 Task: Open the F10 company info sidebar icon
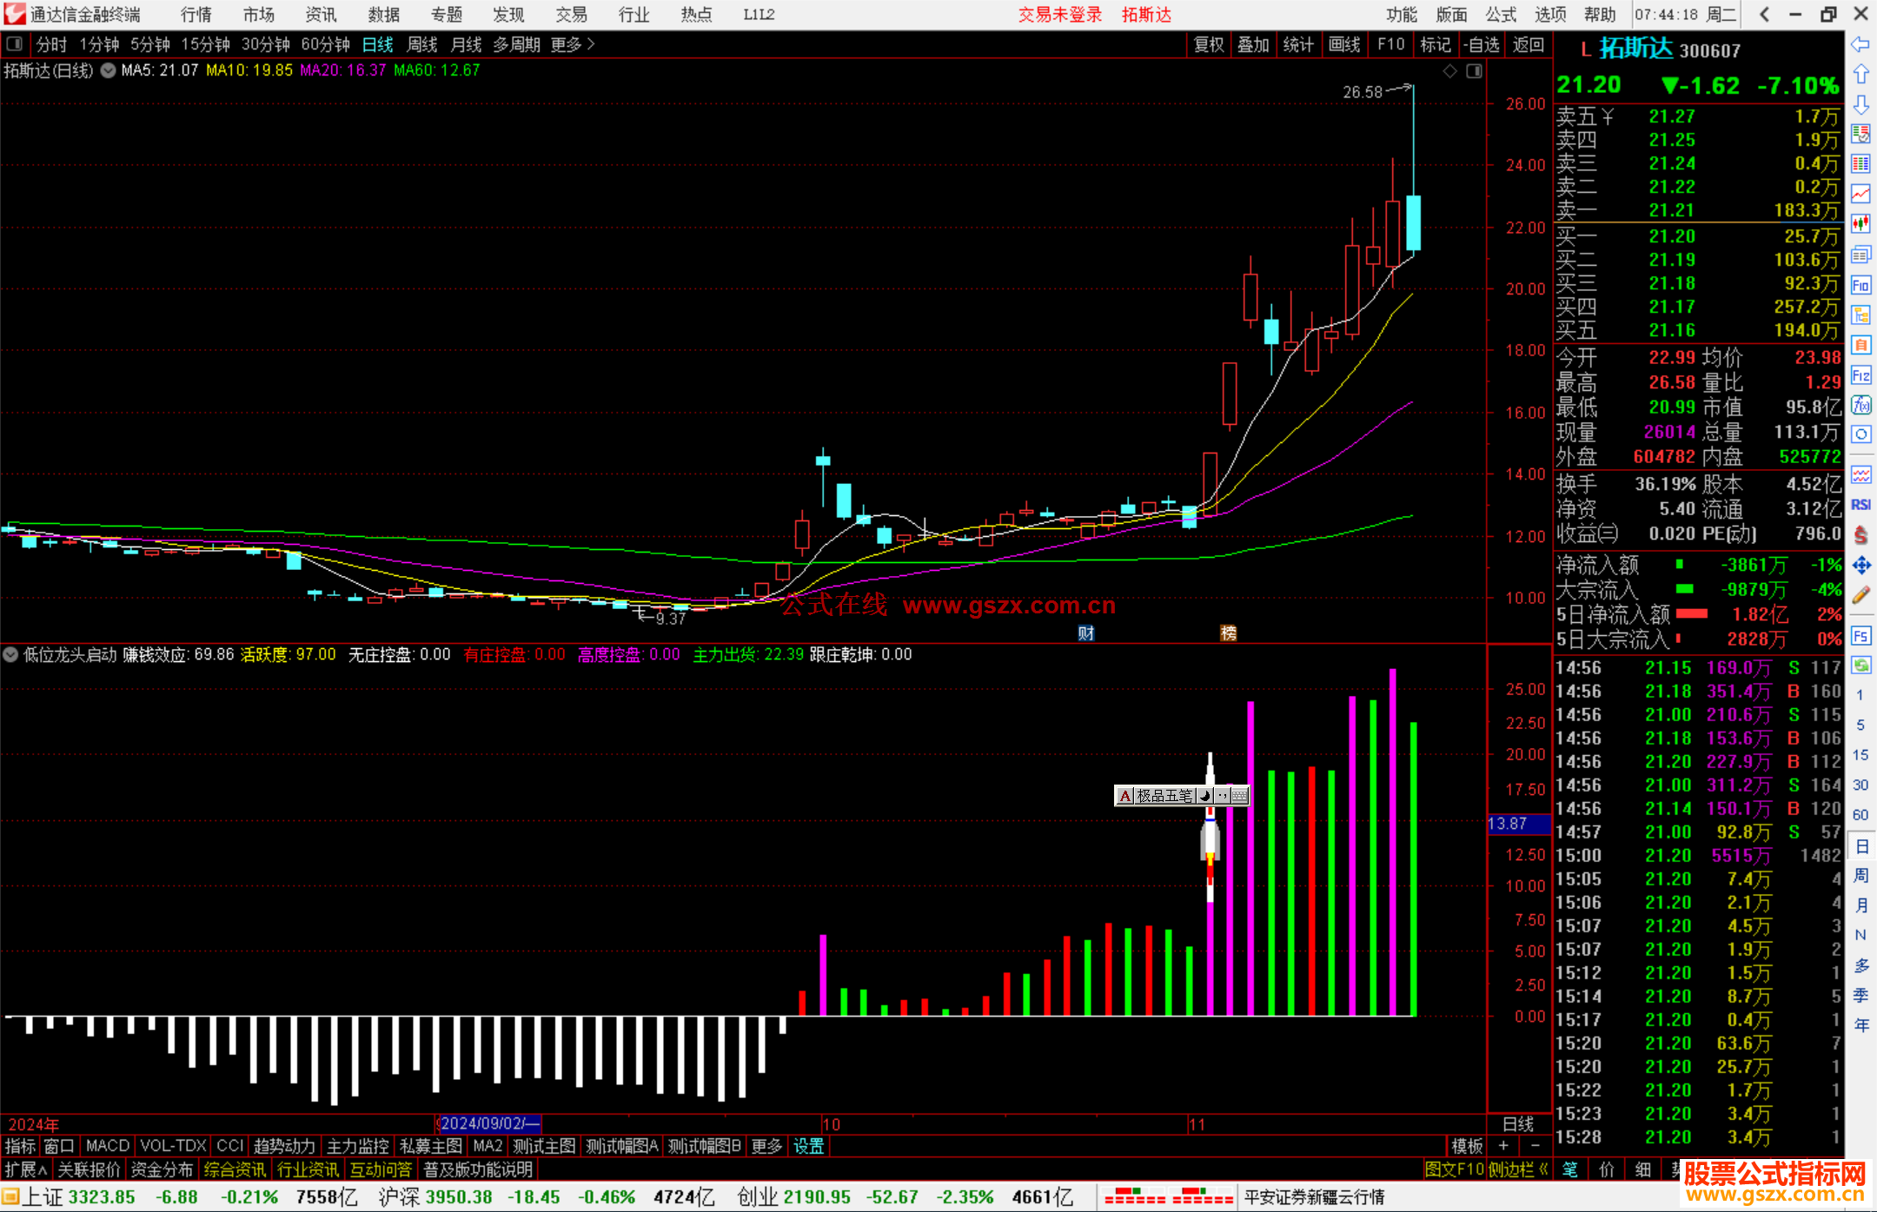[1860, 285]
